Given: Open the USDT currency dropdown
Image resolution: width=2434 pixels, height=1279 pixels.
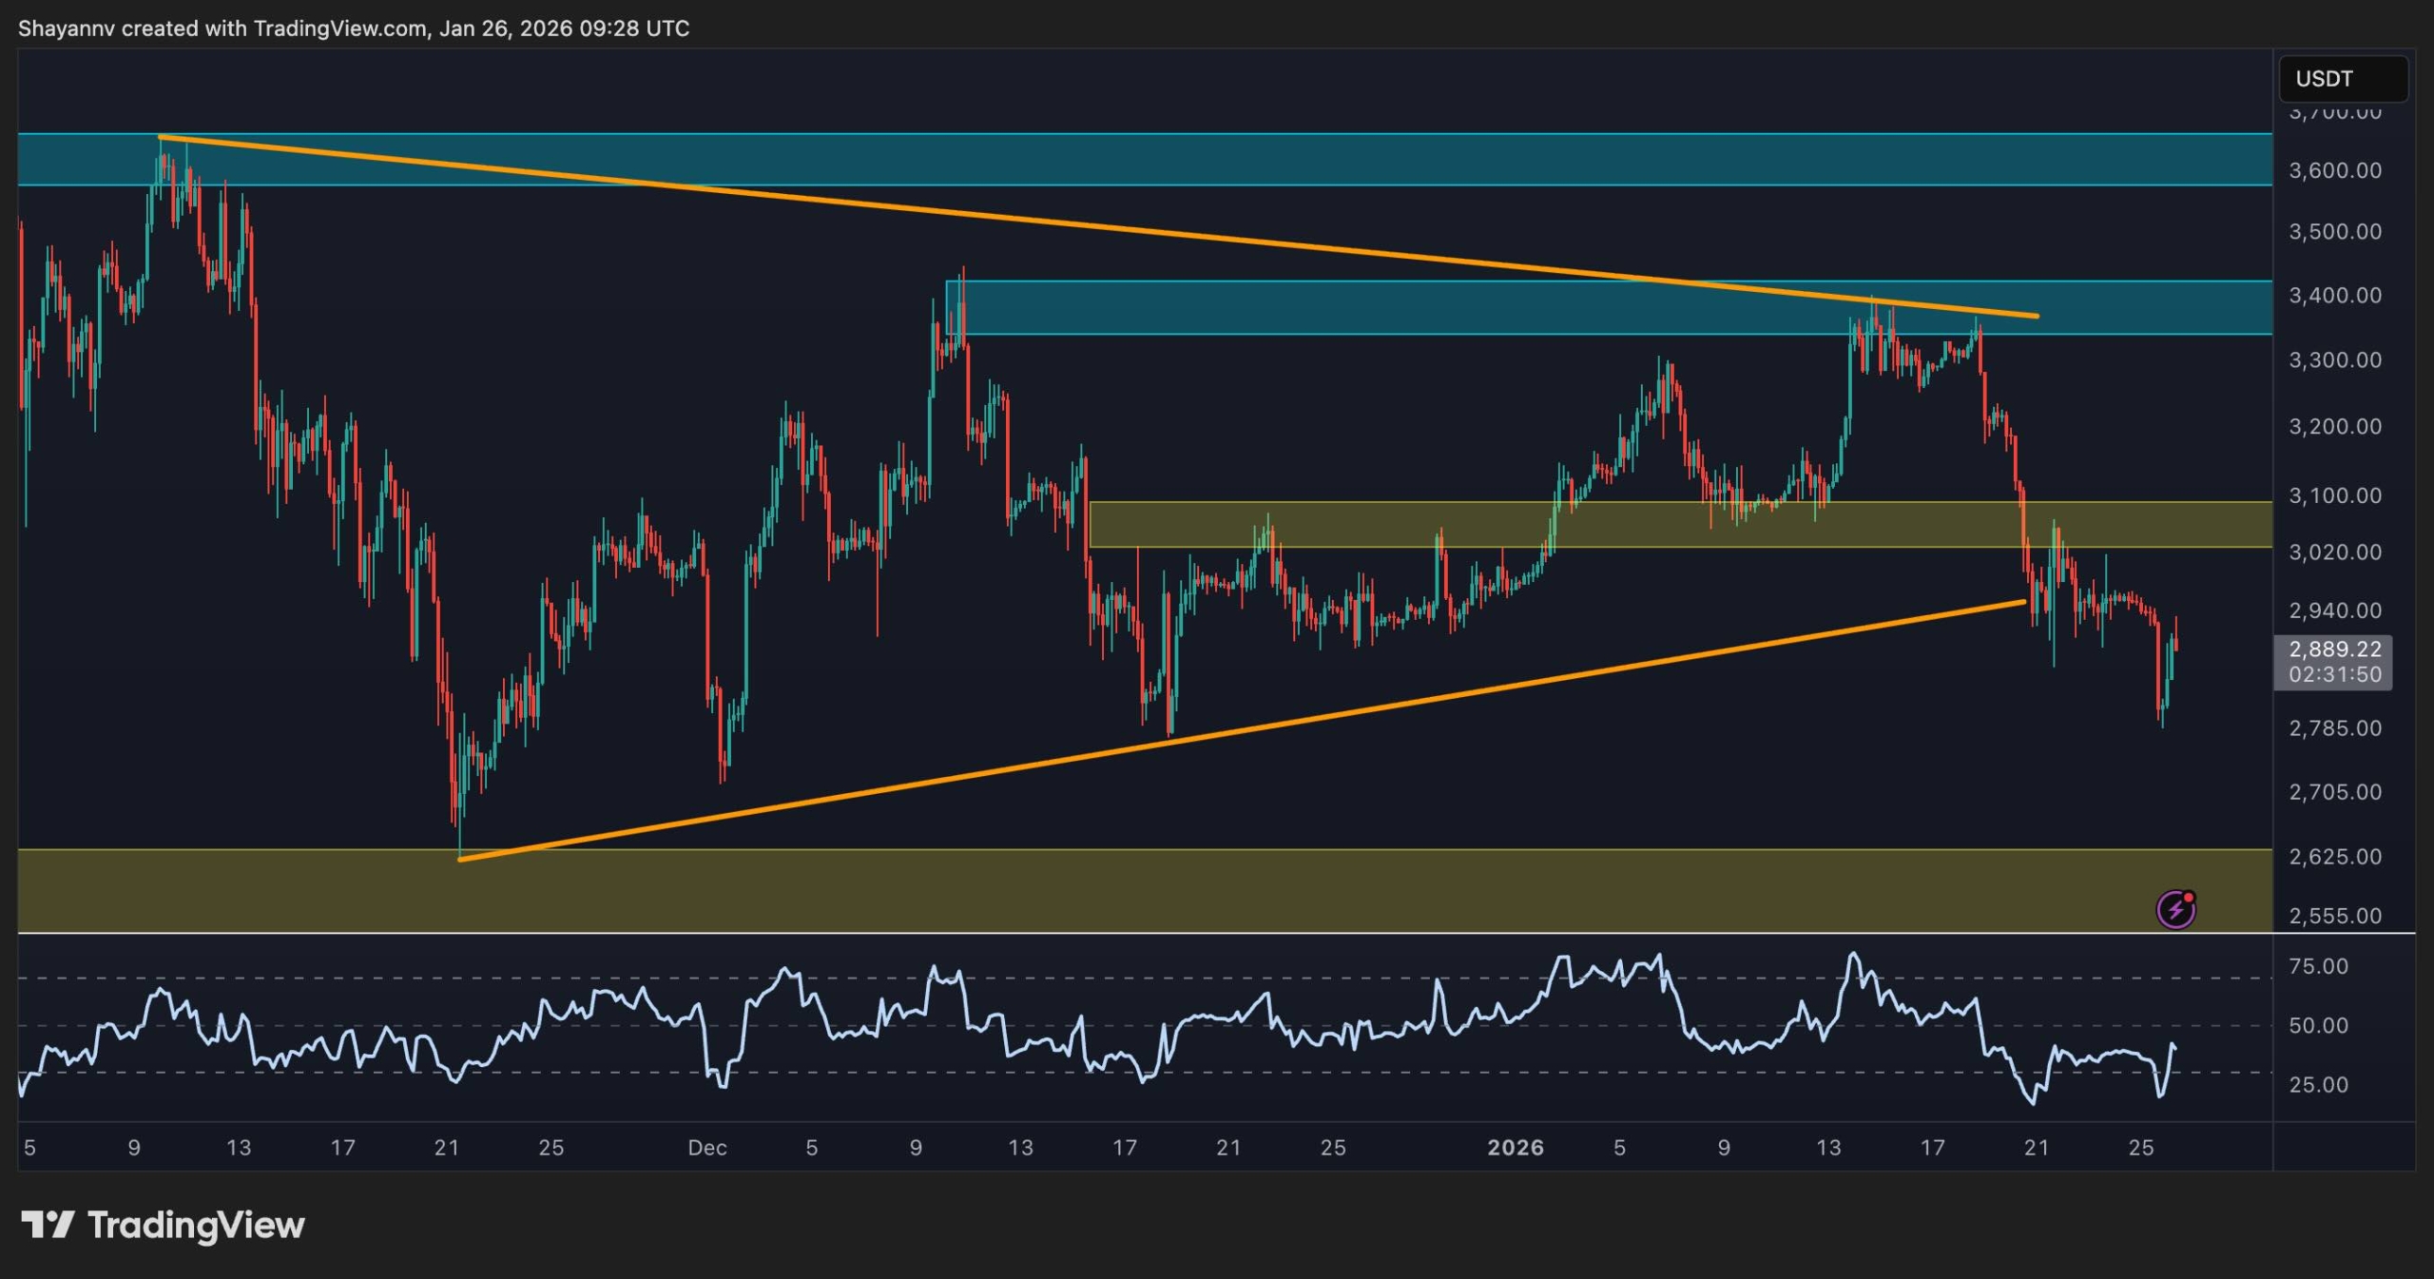Looking at the screenshot, I should 2343,79.
